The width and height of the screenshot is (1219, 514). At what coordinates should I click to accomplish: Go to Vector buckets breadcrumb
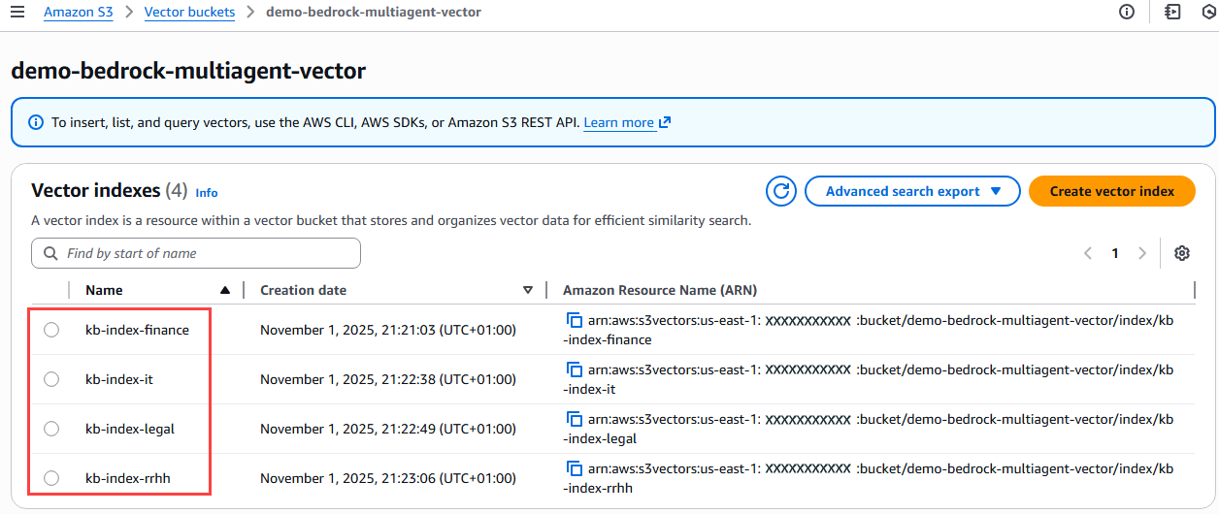tap(189, 13)
